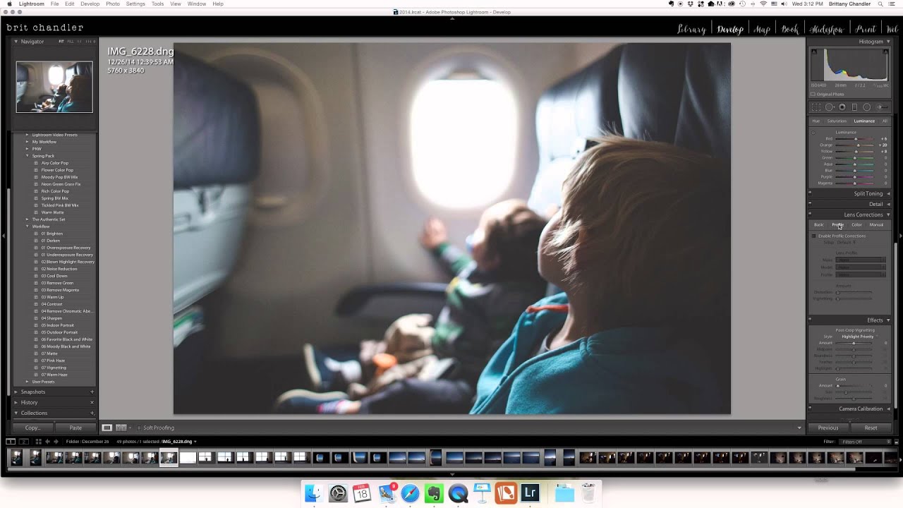Switch to the Library module

691,29
